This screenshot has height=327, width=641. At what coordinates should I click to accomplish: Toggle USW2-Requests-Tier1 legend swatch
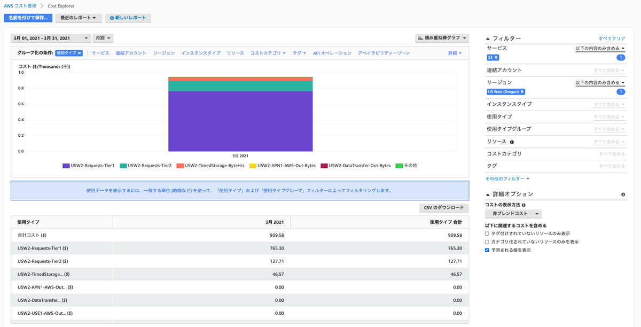point(66,166)
